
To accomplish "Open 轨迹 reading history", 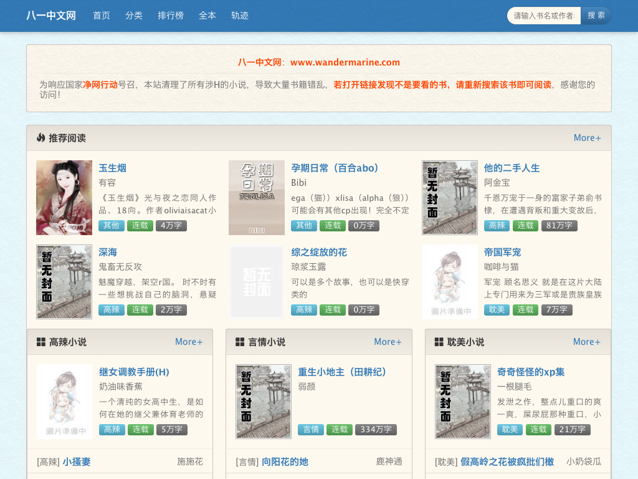I will pyautogui.click(x=240, y=16).
